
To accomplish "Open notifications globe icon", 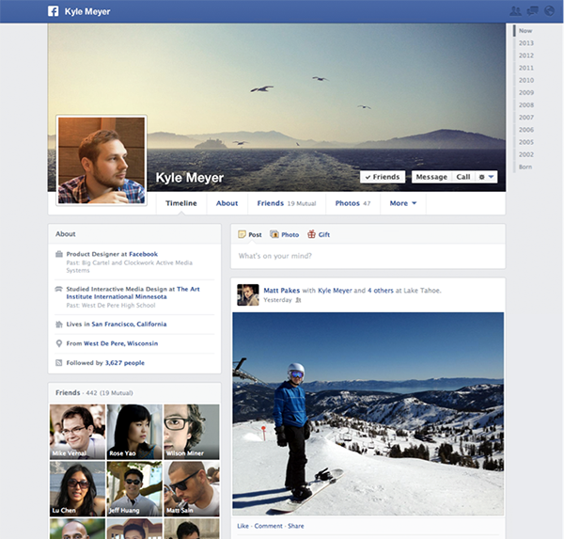I will click(549, 11).
